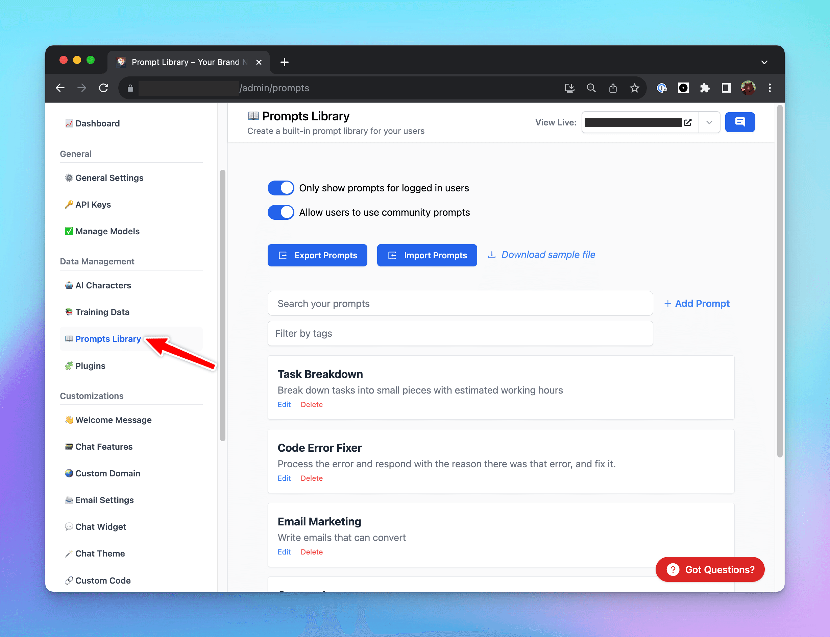
Task: Open the Dashboard panel
Action: pos(97,123)
